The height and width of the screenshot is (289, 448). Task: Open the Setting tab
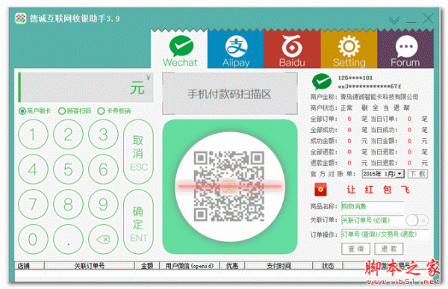pos(349,49)
